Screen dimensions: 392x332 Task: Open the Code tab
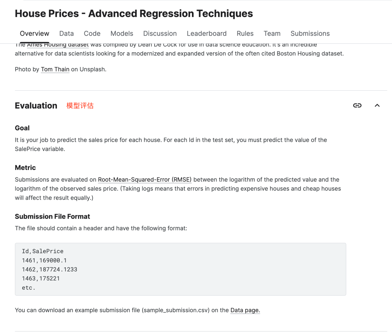pos(92,33)
